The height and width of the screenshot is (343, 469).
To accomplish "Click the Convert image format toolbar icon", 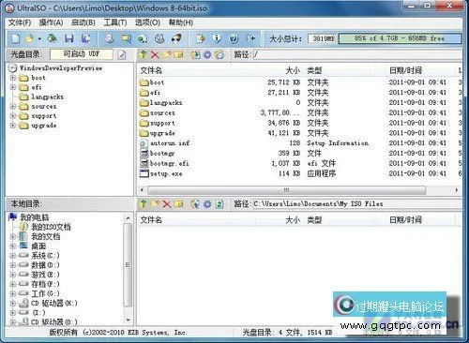I will point(143,38).
